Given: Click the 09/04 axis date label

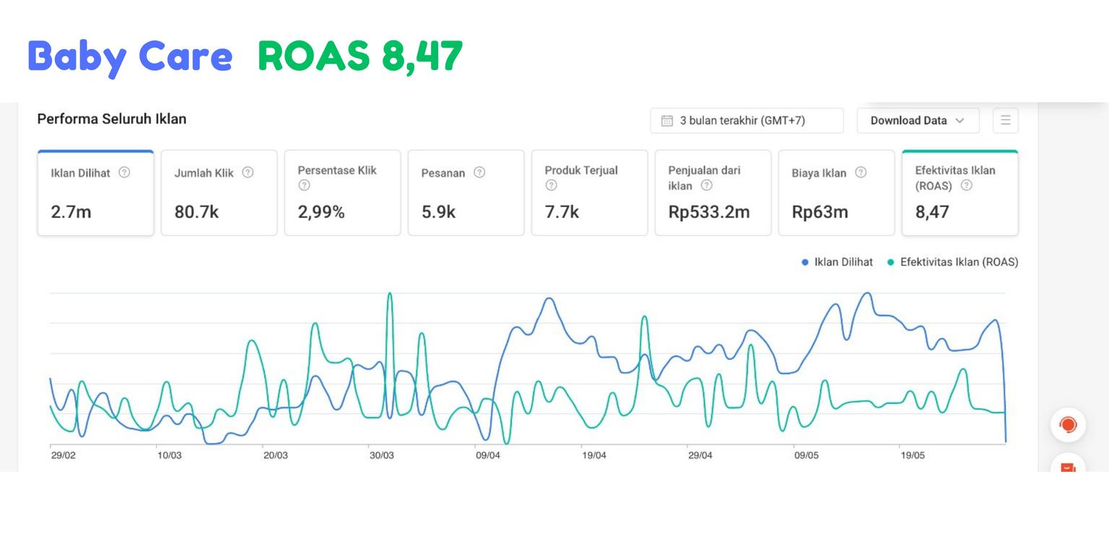Looking at the screenshot, I should [x=488, y=456].
